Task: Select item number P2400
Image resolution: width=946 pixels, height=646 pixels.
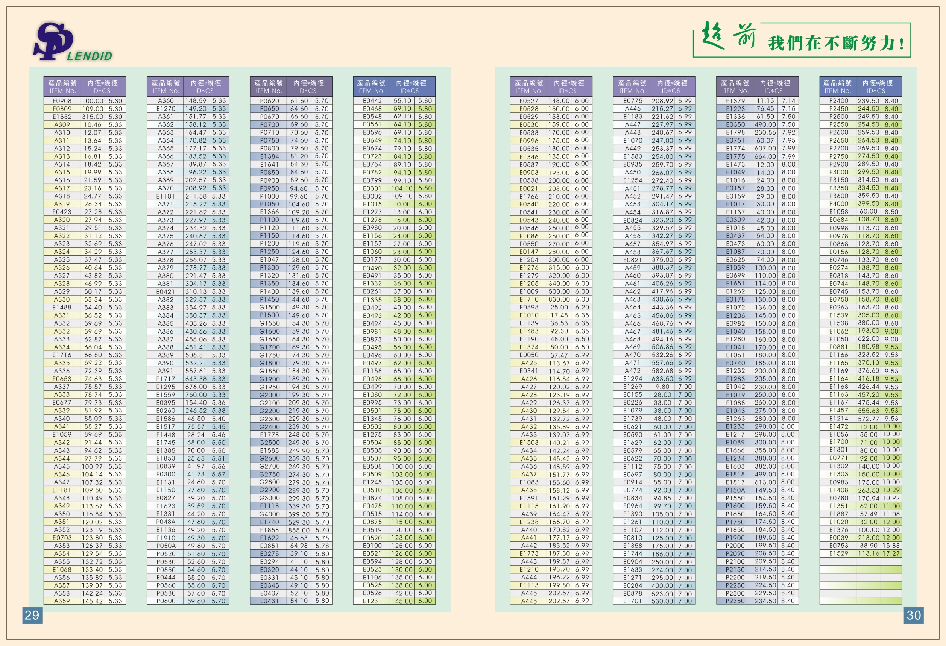Action: pos(838,101)
